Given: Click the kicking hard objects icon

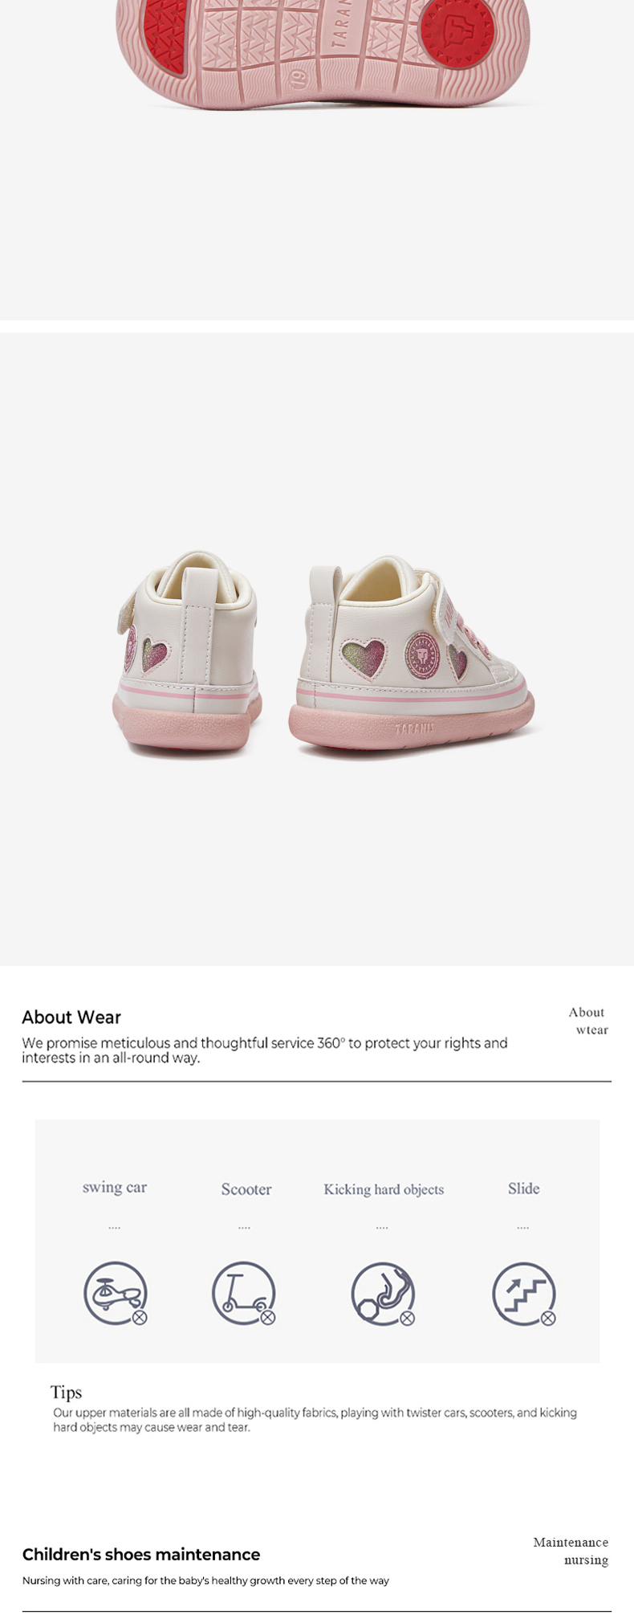Looking at the screenshot, I should pos(384,1293).
